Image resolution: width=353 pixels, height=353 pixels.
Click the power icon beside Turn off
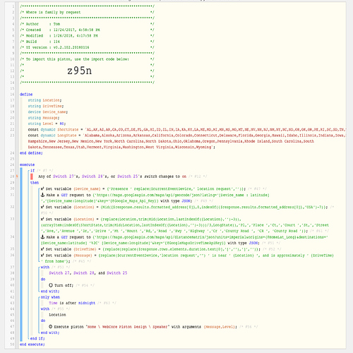coord(51,285)
